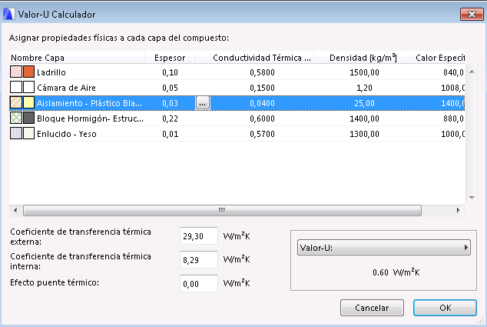This screenshot has width=487, height=327.
Task: Click the Bloque Hormigón dark gray swatch
Action: point(28,118)
